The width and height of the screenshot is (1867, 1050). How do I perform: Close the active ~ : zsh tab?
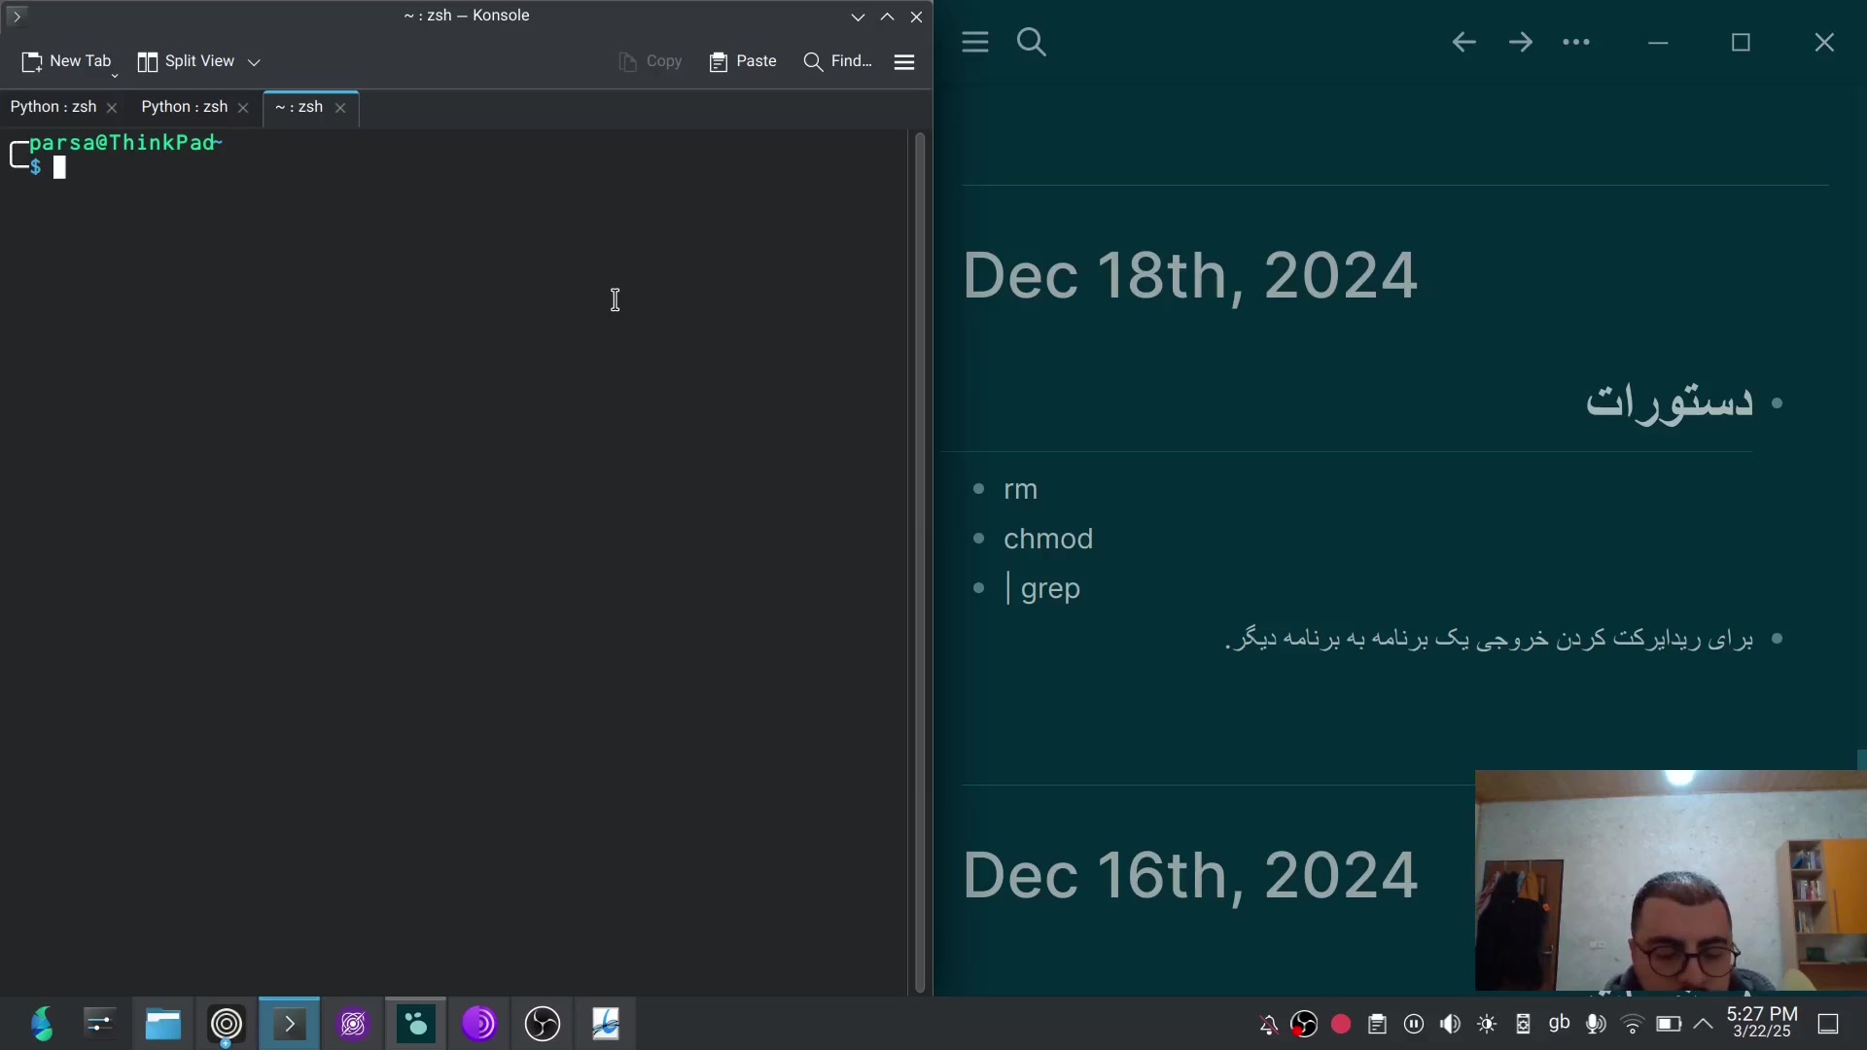click(x=340, y=108)
